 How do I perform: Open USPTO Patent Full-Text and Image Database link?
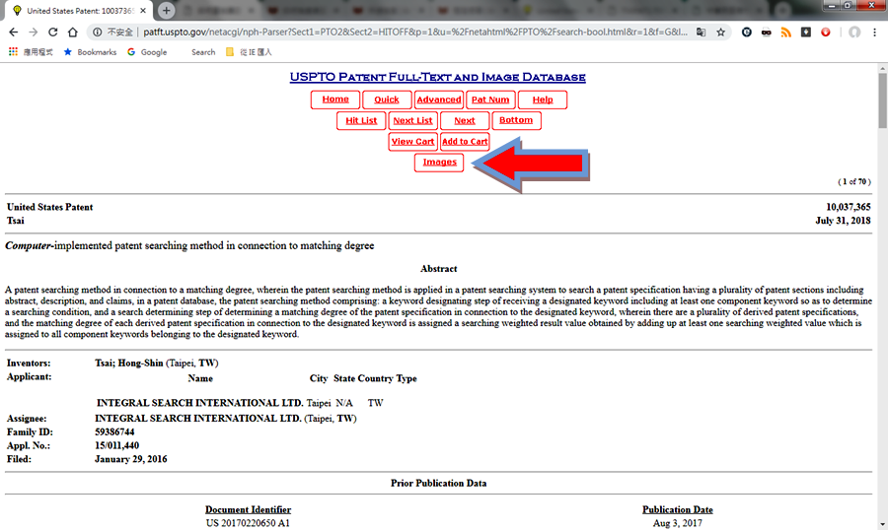tap(438, 77)
